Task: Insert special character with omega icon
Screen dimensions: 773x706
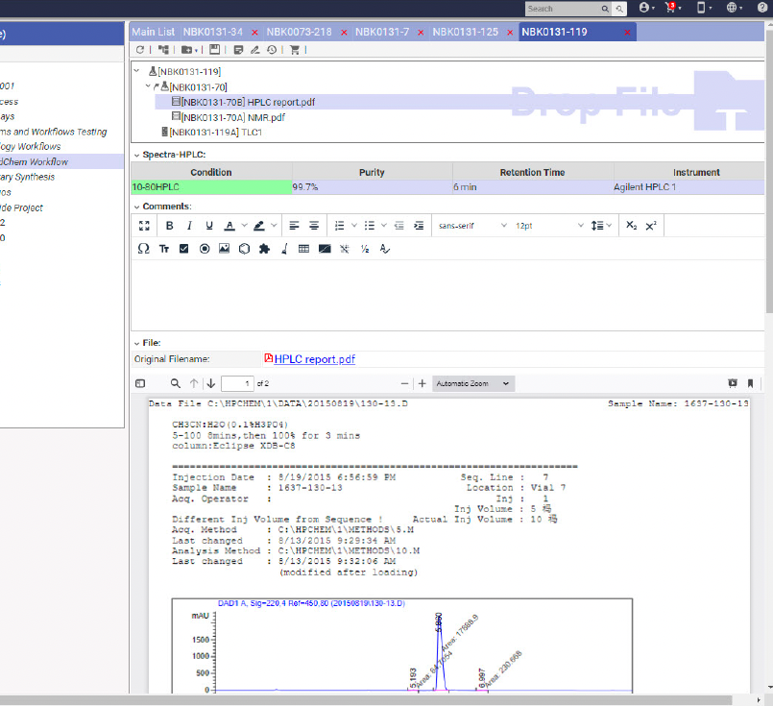Action: [144, 249]
